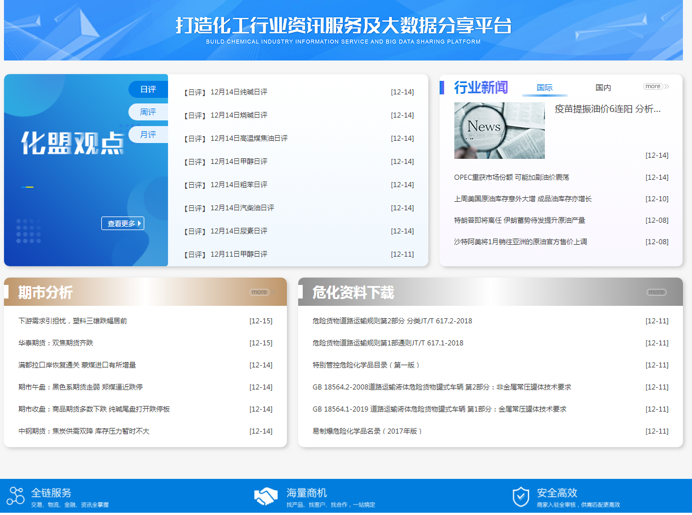Open more in 期市分析 section
This screenshot has width=692, height=515.
tap(259, 292)
